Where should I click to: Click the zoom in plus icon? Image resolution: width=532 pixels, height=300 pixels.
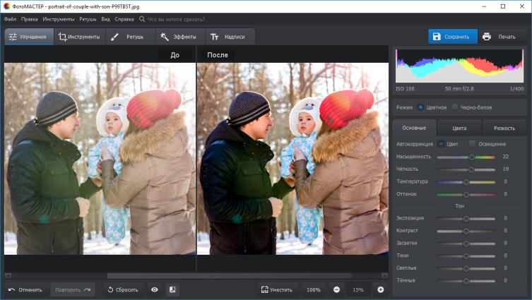pos(380,289)
